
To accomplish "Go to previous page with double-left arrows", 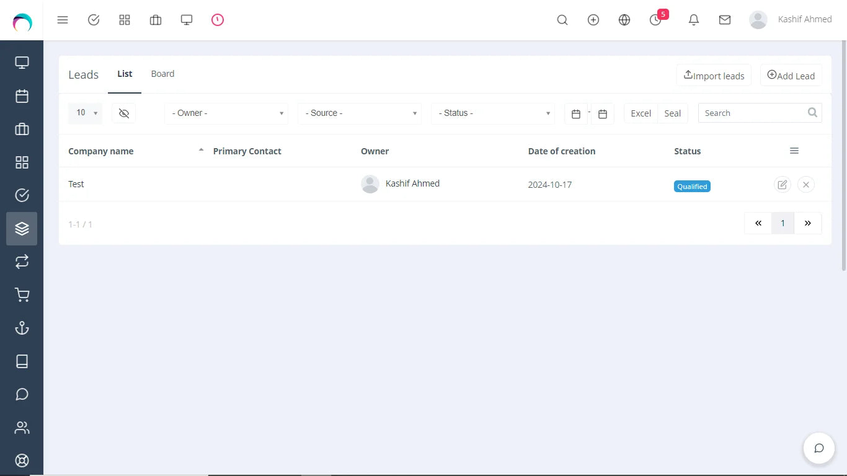I will pyautogui.click(x=758, y=223).
